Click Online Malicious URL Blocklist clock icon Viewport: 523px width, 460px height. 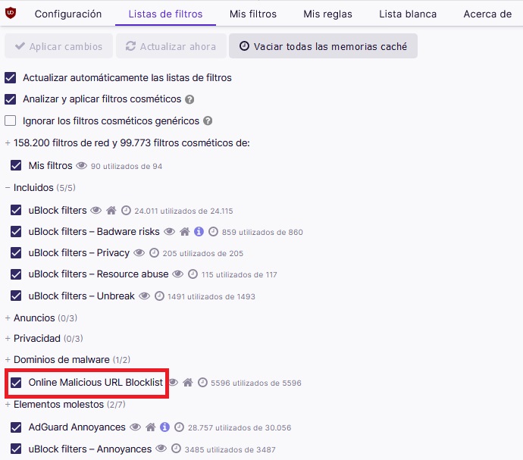202,382
